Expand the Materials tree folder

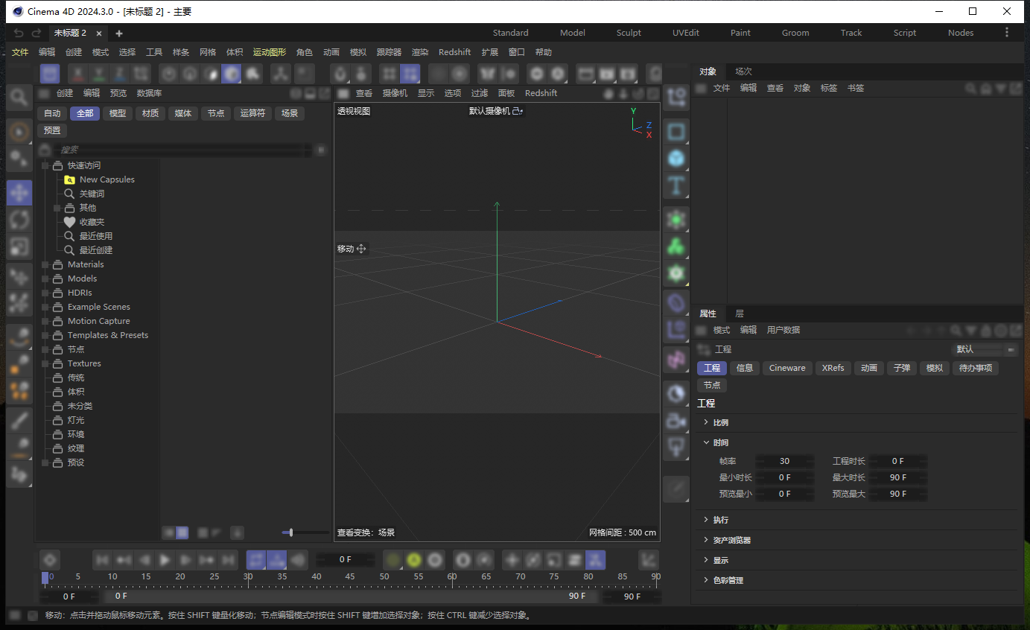(x=45, y=264)
